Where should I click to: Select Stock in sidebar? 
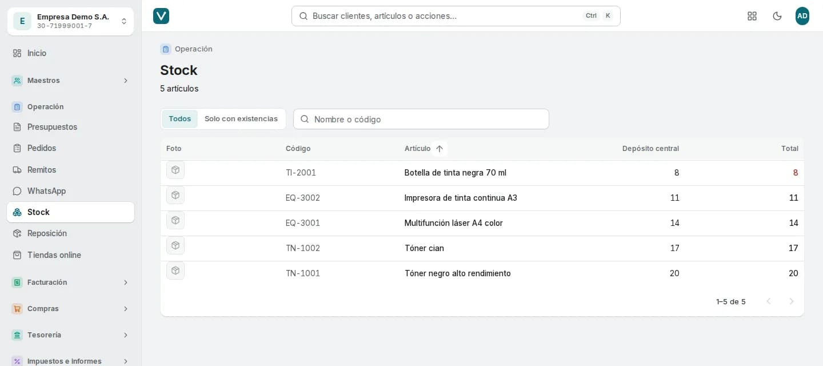[x=70, y=212]
